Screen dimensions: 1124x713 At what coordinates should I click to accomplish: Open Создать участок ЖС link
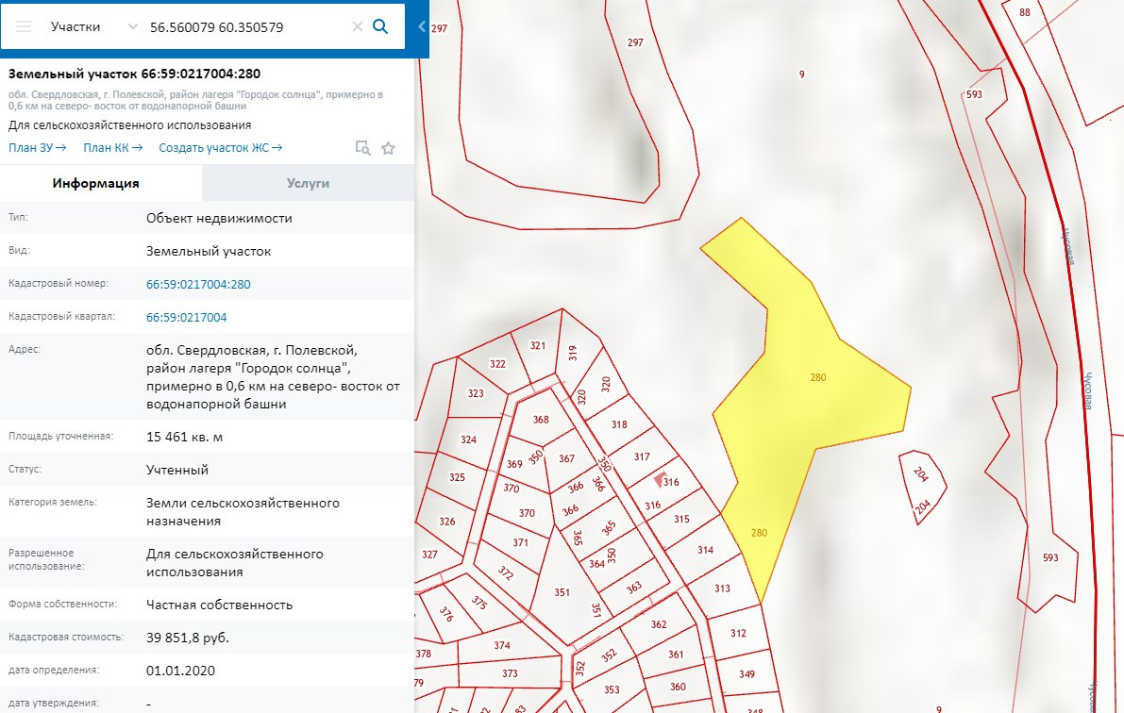pos(221,148)
